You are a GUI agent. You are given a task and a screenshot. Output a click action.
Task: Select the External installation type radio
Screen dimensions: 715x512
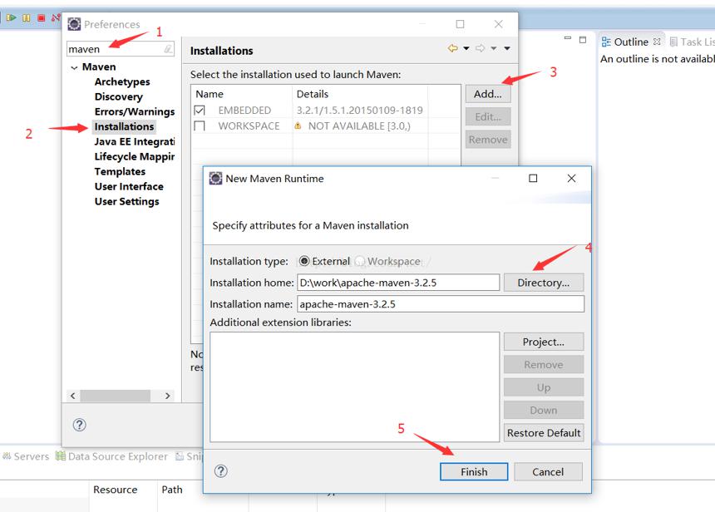pos(304,261)
